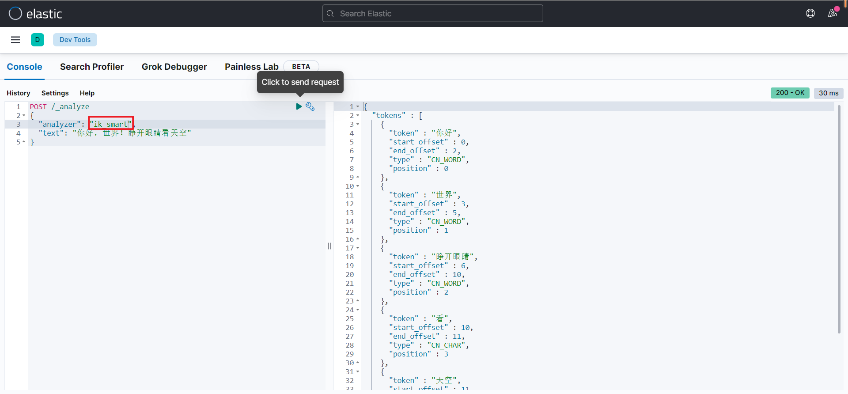Image resolution: width=848 pixels, height=394 pixels.
Task: Click the D space avatar
Action: (x=38, y=40)
